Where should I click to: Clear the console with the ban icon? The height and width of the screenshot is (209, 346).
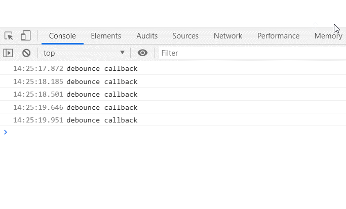coord(26,53)
